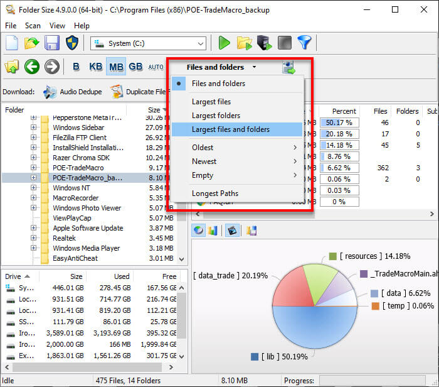
Task: Click the Duplicate File Finder icon
Action: [x=117, y=92]
